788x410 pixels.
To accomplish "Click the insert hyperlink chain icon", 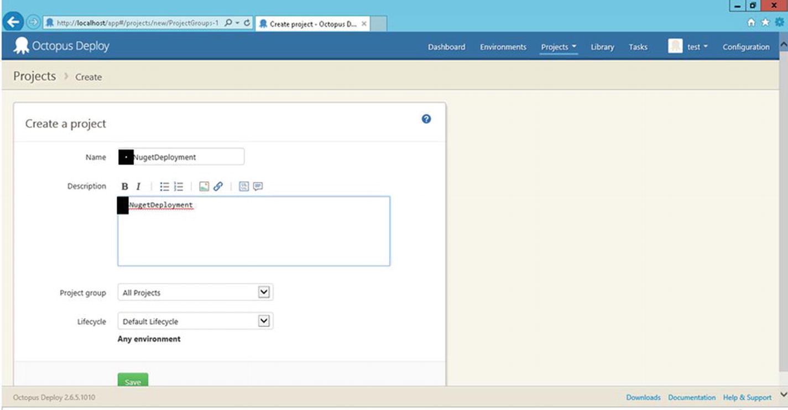I will pyautogui.click(x=218, y=187).
